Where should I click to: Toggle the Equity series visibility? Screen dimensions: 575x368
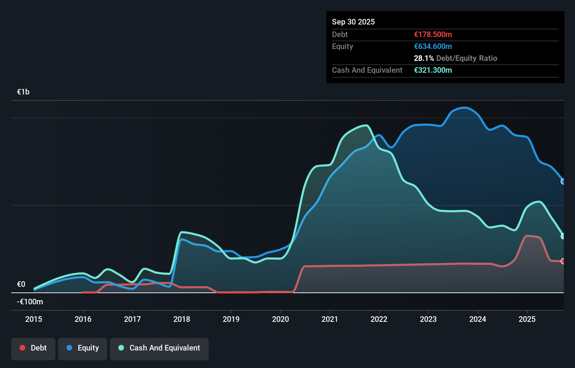coord(82,348)
